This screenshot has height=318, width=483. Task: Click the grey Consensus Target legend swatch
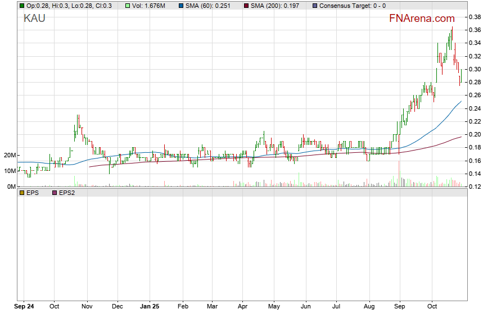coord(315,6)
